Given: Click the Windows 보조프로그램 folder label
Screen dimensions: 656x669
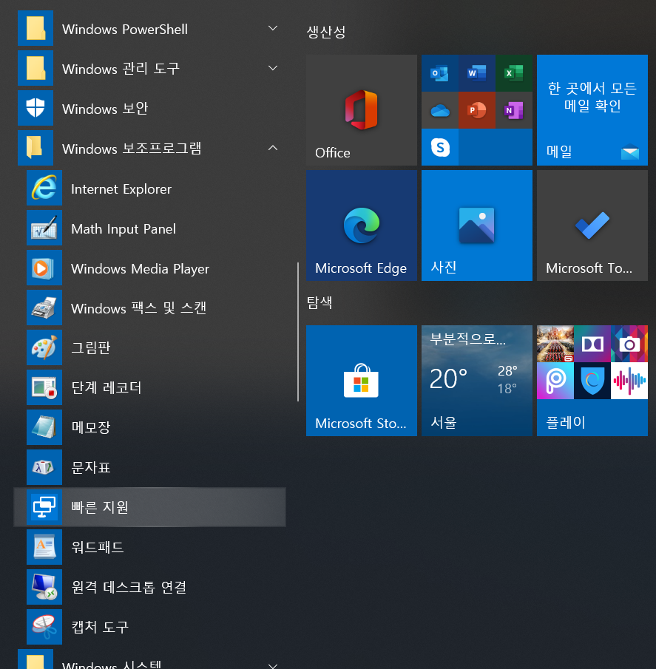Looking at the screenshot, I should [x=132, y=149].
